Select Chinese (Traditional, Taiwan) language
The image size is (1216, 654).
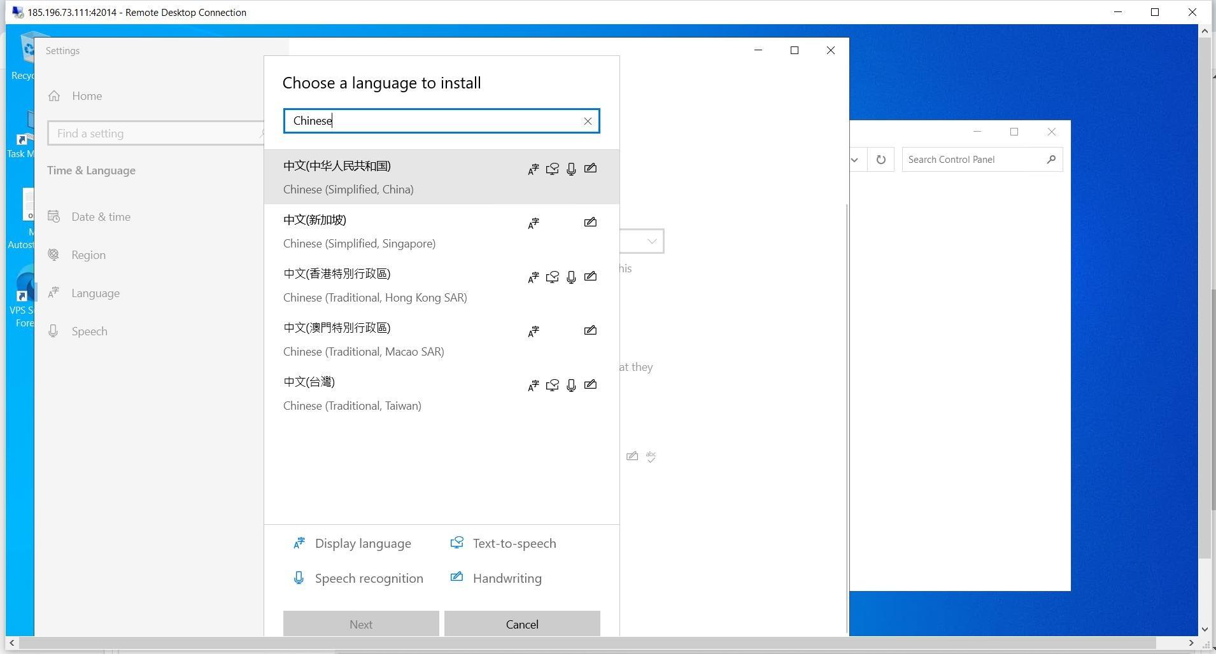point(441,394)
